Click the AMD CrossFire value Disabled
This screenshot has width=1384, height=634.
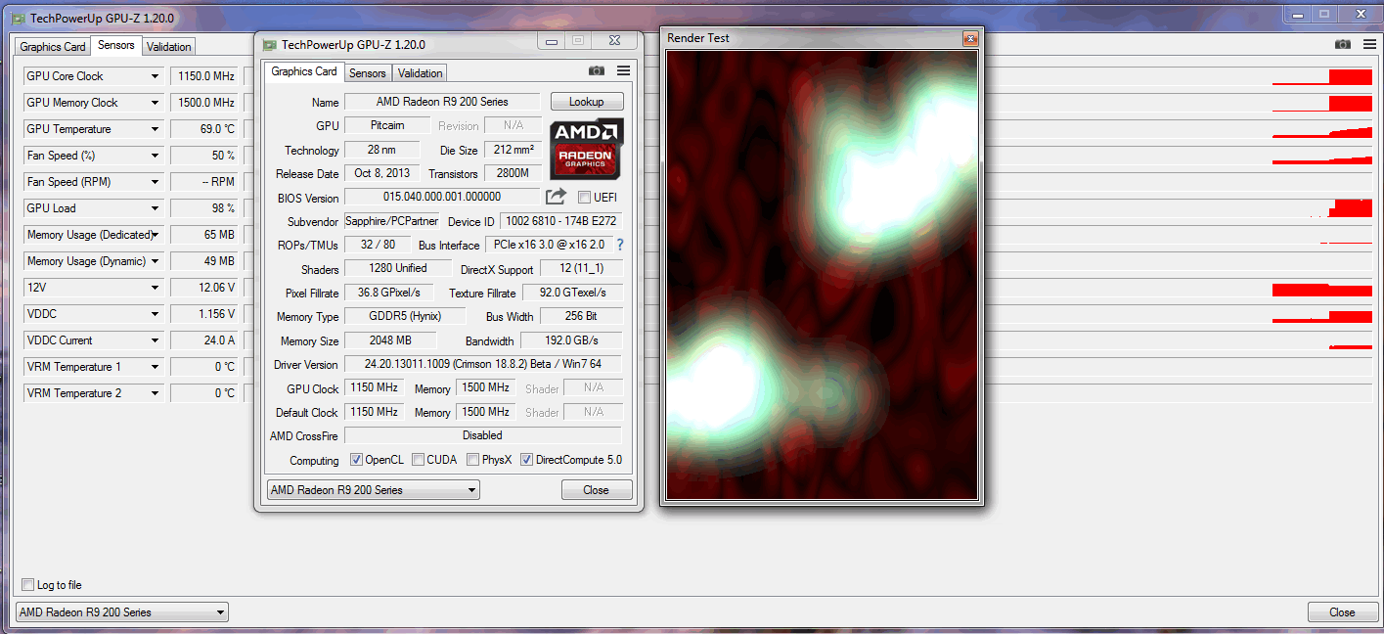pos(483,435)
